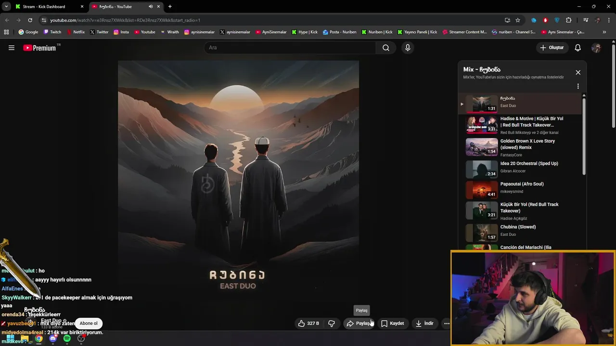
Task: Focus the Ara search field
Action: (x=290, y=48)
